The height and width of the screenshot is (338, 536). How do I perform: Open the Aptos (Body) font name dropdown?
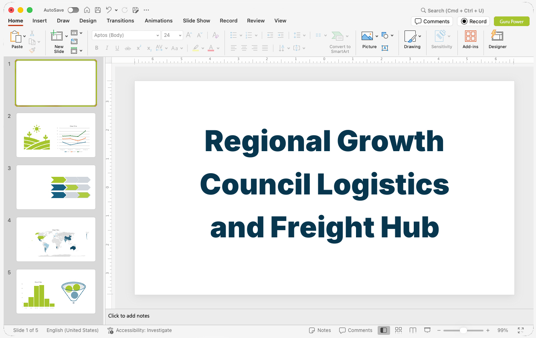[x=158, y=35]
